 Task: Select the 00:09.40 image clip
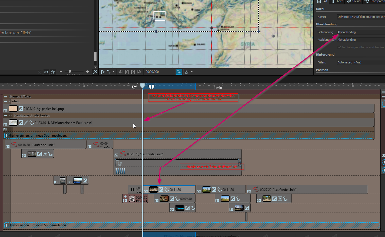click(175, 199)
